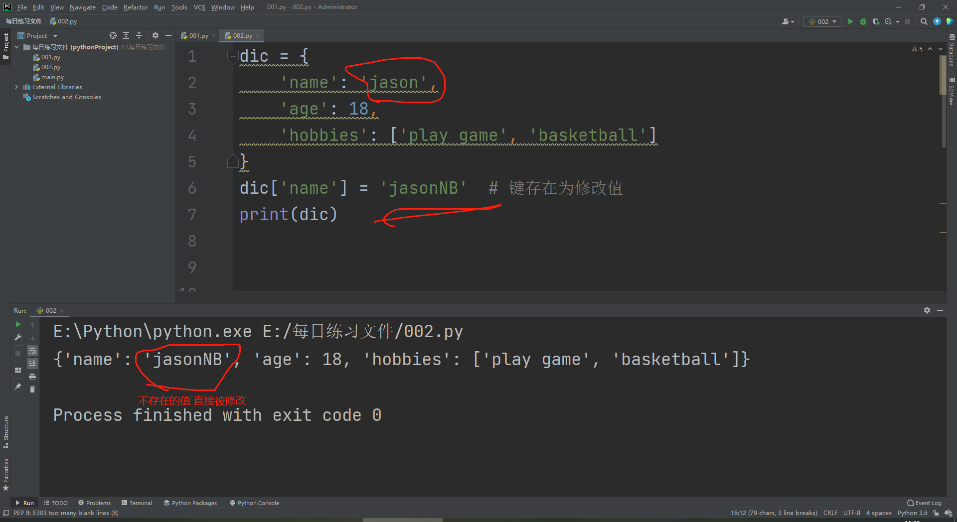Restore layout in the Run panel
The height and width of the screenshot is (522, 957).
click(18, 370)
